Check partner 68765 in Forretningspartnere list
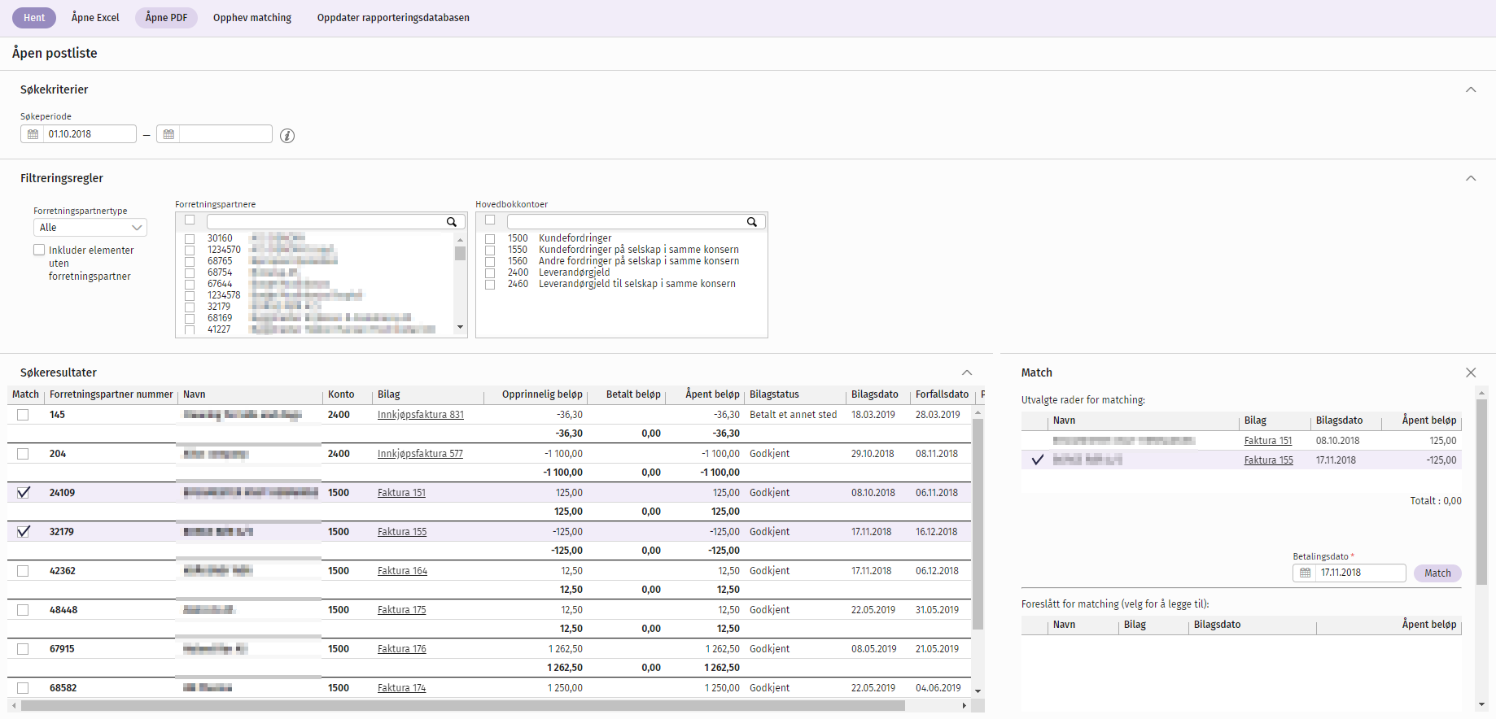 click(190, 262)
